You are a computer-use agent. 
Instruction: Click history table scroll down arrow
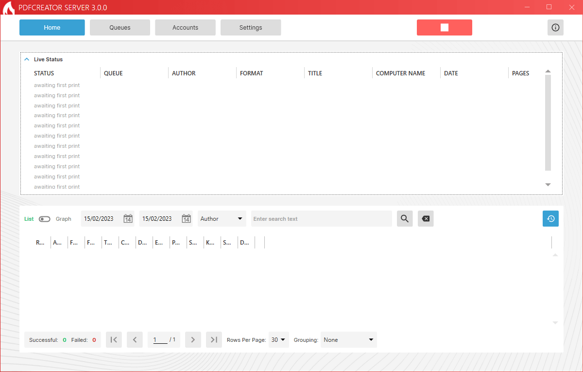(x=555, y=322)
